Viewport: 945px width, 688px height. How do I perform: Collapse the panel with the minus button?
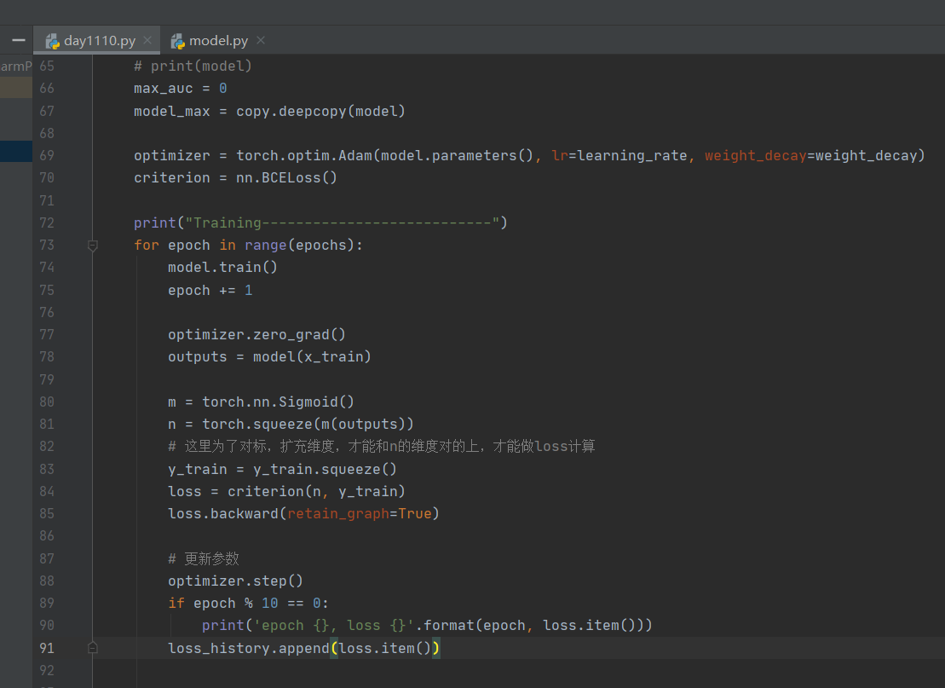19,40
